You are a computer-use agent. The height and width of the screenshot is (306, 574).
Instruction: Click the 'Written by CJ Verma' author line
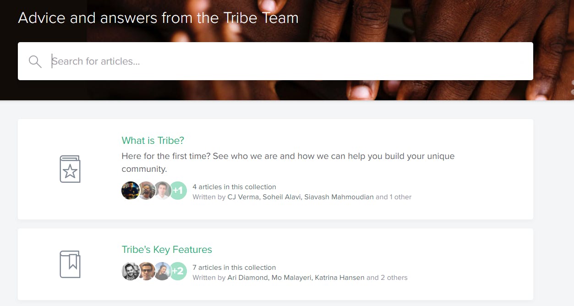[302, 197]
